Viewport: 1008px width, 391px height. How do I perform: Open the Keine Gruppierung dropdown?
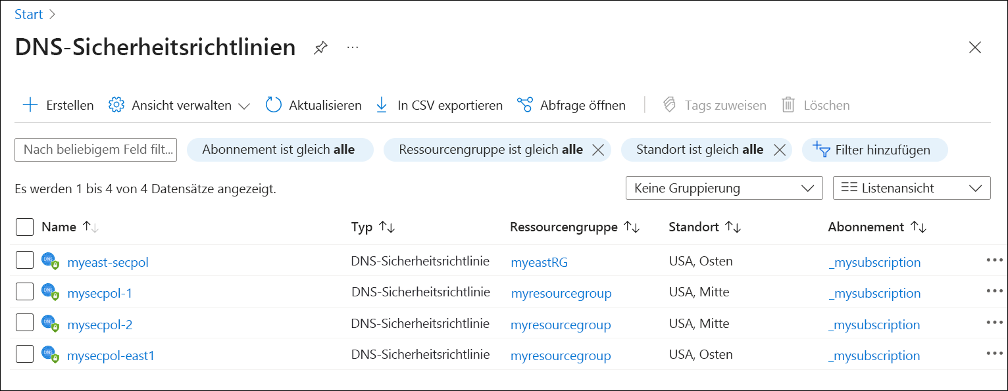click(x=724, y=188)
